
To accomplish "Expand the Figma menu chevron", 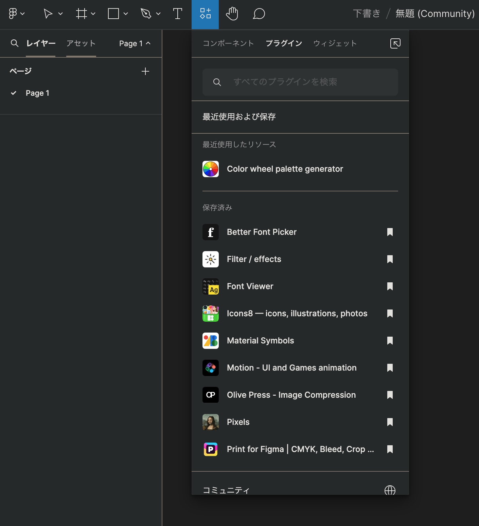I will (22, 14).
